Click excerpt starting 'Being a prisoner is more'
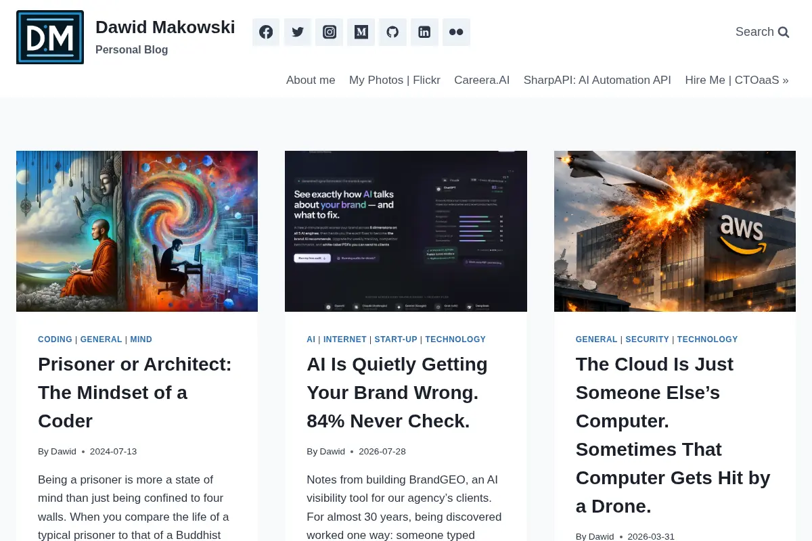Screen dimensions: 812x541 (133, 507)
